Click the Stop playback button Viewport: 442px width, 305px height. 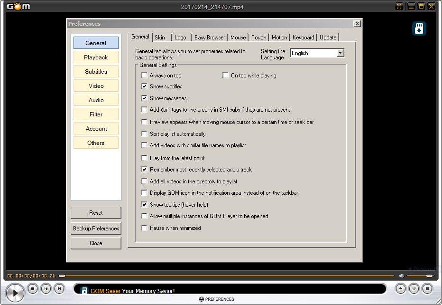tap(33, 289)
